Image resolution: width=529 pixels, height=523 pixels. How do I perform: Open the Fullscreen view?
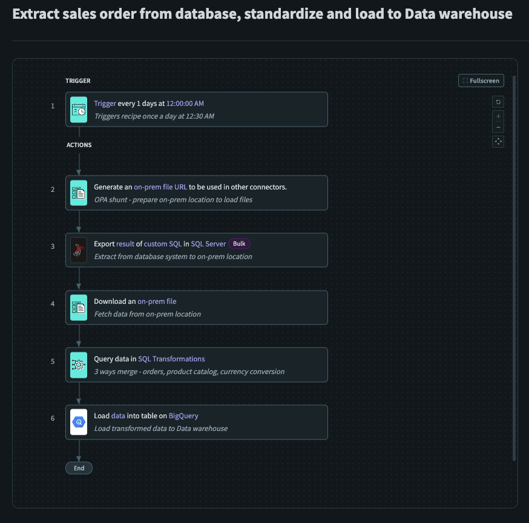(x=481, y=81)
